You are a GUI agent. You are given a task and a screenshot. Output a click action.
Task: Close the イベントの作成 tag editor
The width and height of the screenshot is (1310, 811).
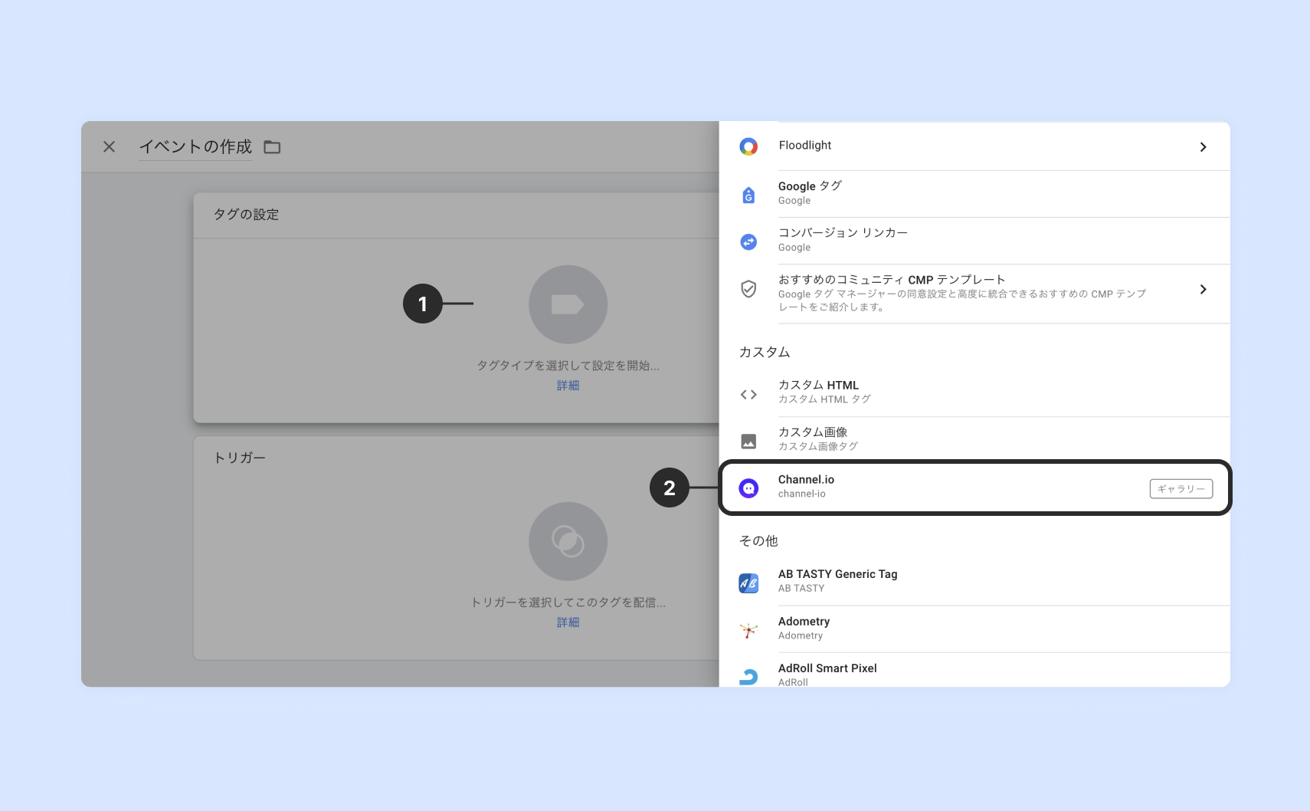pos(110,146)
